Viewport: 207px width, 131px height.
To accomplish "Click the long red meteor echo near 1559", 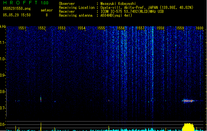I will tap(188, 101).
